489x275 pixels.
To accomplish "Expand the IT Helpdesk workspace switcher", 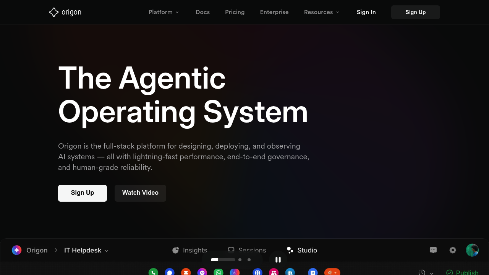I will (86, 250).
